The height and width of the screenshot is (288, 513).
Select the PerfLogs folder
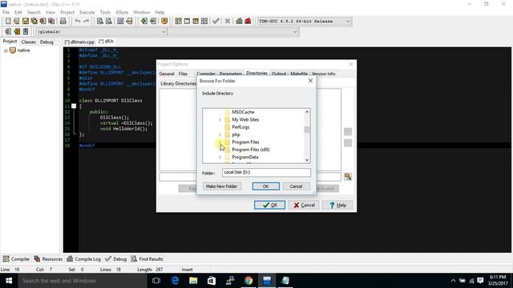click(240, 127)
